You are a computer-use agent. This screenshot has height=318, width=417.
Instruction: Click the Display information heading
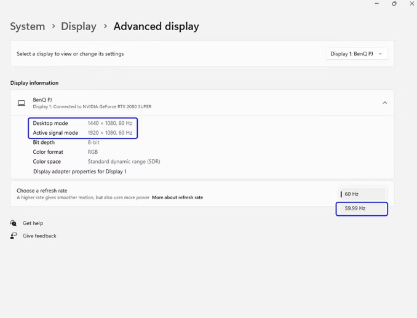tap(34, 83)
